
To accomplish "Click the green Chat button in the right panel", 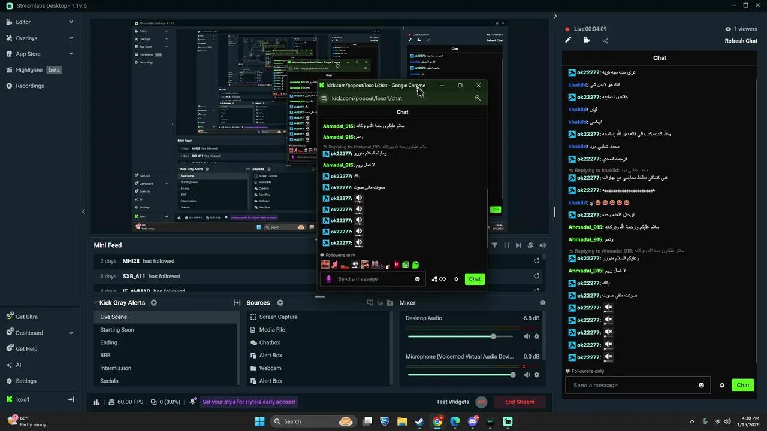I will pos(742,385).
